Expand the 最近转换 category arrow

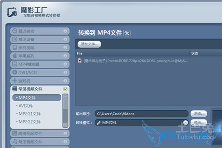(65, 31)
